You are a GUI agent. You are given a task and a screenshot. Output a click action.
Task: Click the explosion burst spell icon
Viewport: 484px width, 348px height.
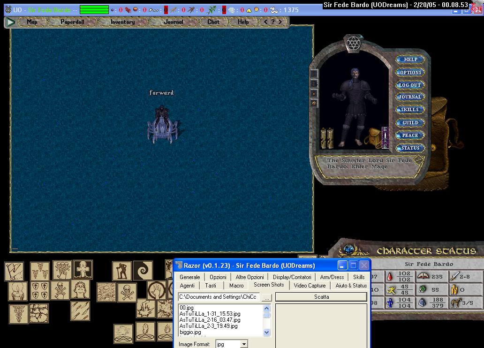pyautogui.click(x=146, y=308)
